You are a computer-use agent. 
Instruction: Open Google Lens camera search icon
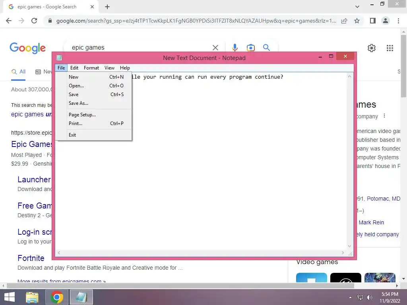(250, 48)
